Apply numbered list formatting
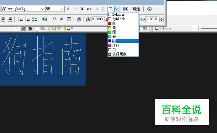Screen dimensions: 217x133 (x=20, y=19)
